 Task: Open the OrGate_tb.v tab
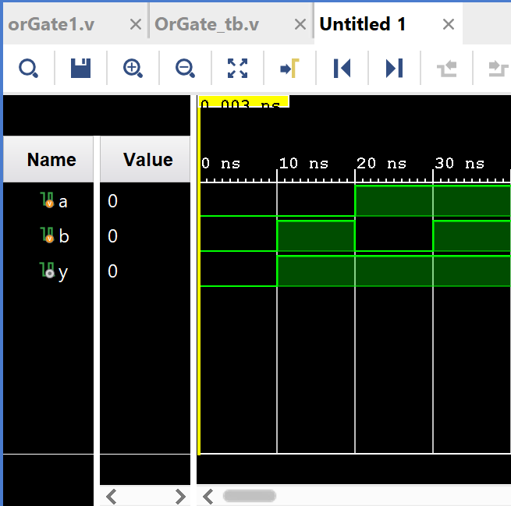(207, 24)
